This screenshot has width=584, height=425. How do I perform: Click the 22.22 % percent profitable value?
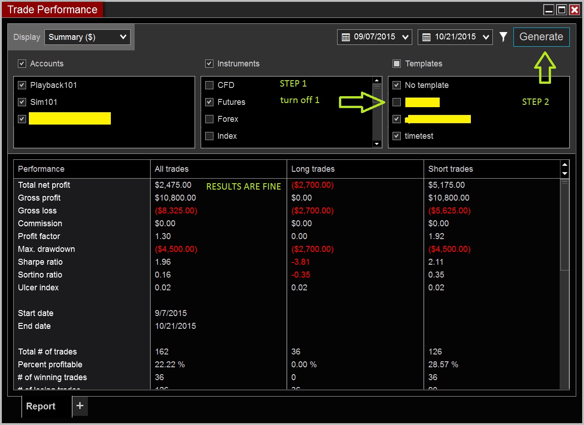[170, 365]
